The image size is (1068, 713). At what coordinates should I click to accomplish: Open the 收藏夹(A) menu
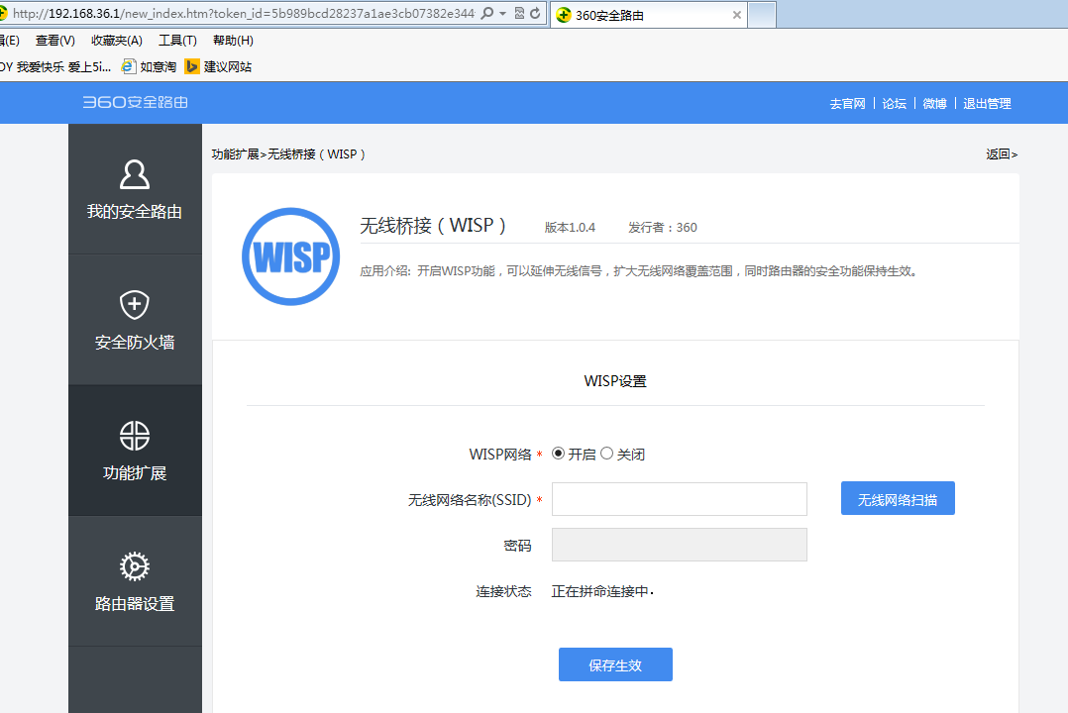pos(117,41)
